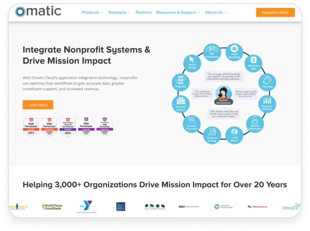Click the Systems Administrator avatar
310x231 pixels.
point(224,95)
